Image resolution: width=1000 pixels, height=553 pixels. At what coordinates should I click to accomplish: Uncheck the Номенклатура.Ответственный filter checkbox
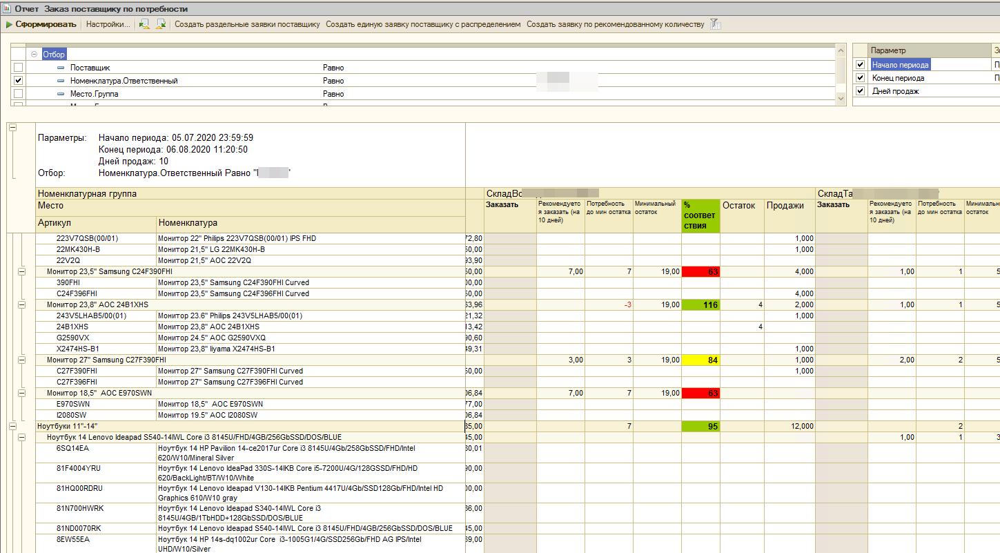[19, 81]
